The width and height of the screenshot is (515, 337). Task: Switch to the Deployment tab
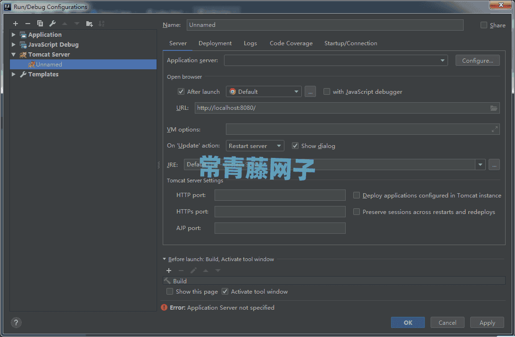215,43
